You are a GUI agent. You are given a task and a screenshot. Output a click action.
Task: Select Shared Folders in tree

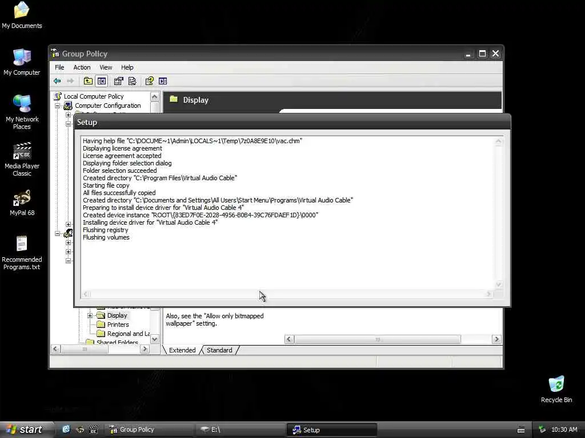[117, 342]
